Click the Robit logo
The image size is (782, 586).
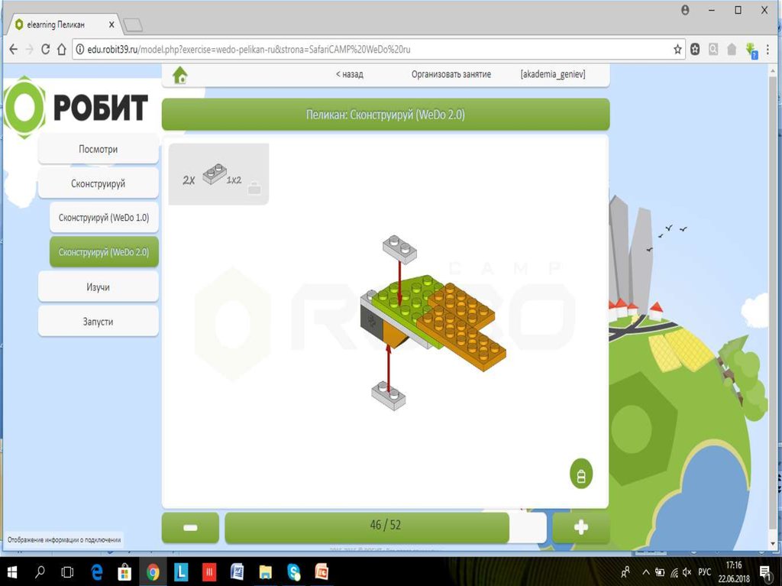pyautogui.click(x=76, y=107)
